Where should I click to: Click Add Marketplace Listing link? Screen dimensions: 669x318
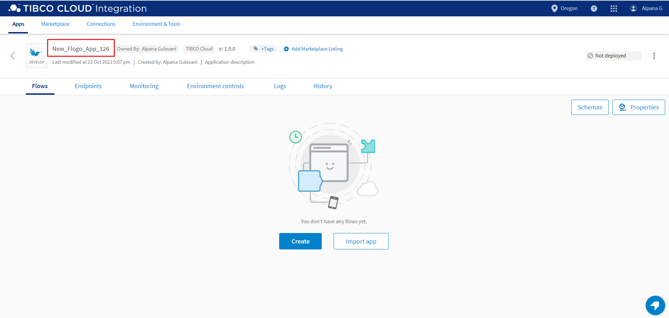coord(313,49)
